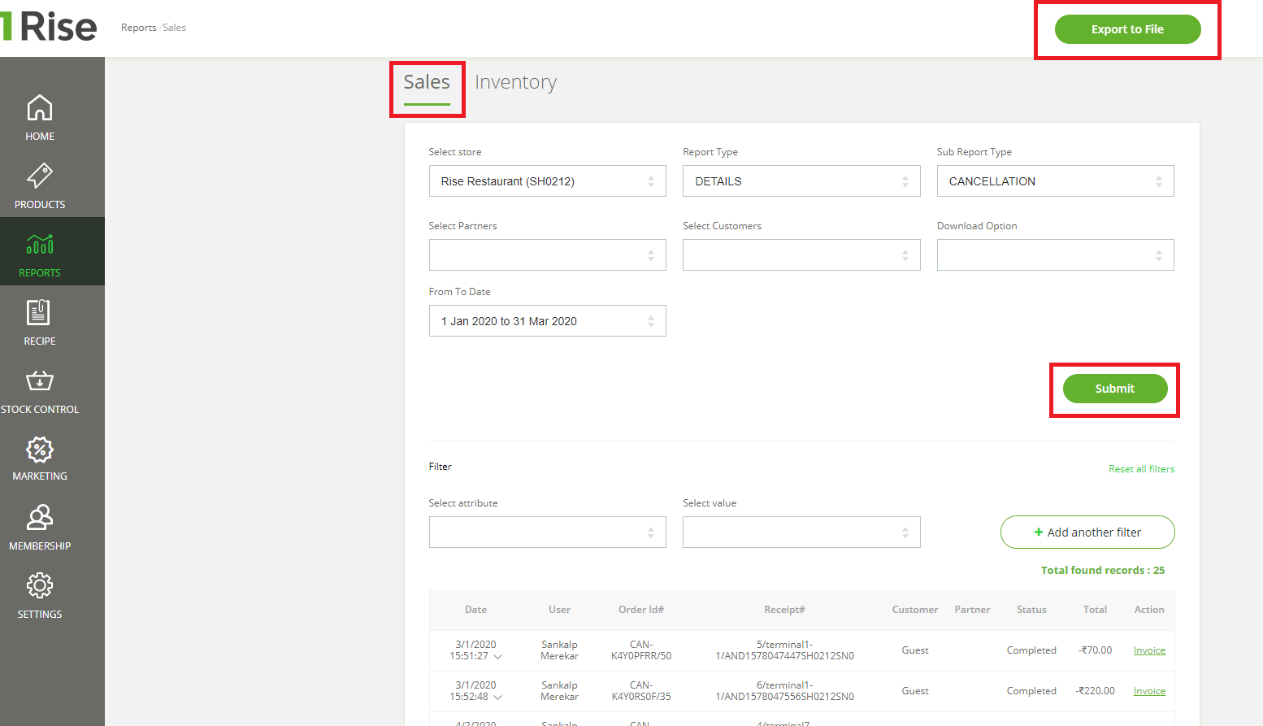Click the Sales breadcrumb
Viewport: 1263px width, 726px height.
[175, 28]
